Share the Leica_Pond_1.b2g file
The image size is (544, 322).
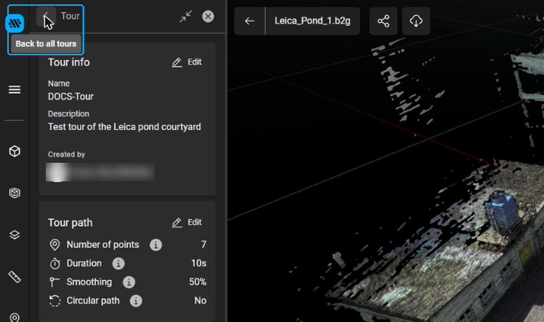point(383,21)
